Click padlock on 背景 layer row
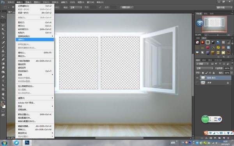 pos(228,83)
